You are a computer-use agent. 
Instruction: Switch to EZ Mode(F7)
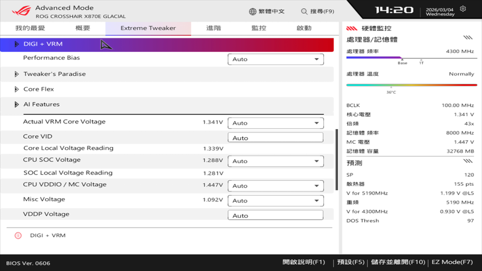pyautogui.click(x=452, y=262)
